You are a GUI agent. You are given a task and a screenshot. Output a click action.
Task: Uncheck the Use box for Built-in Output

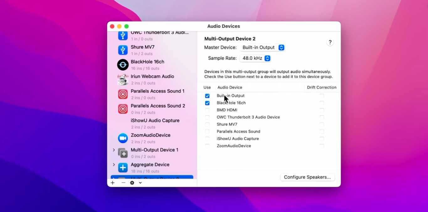coord(207,96)
